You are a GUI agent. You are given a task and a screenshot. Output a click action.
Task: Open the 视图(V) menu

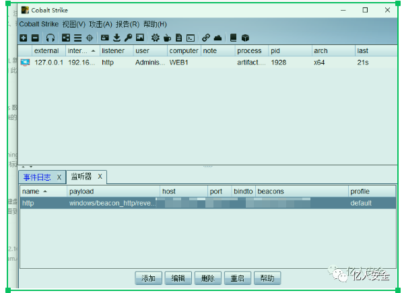click(74, 24)
